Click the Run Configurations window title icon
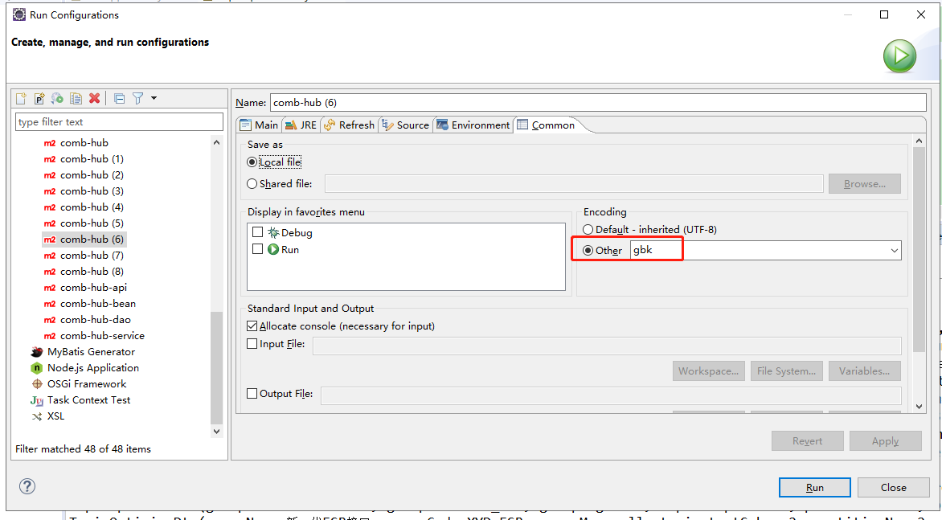 [19, 14]
